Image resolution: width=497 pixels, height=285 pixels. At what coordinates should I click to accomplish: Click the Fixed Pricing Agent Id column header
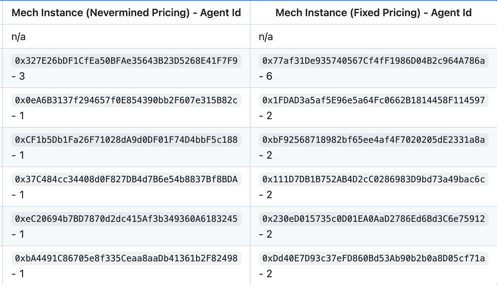click(x=374, y=13)
